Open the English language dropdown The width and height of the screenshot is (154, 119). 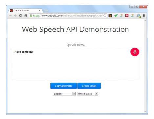click(x=65, y=94)
